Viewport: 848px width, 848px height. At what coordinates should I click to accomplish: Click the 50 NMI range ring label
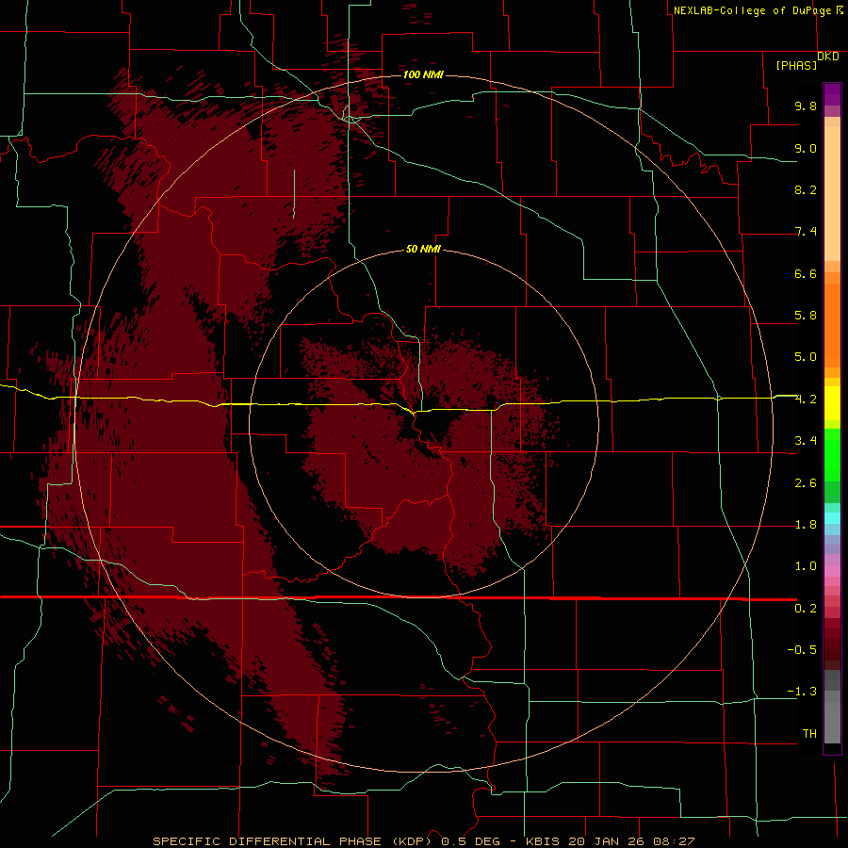click(423, 250)
